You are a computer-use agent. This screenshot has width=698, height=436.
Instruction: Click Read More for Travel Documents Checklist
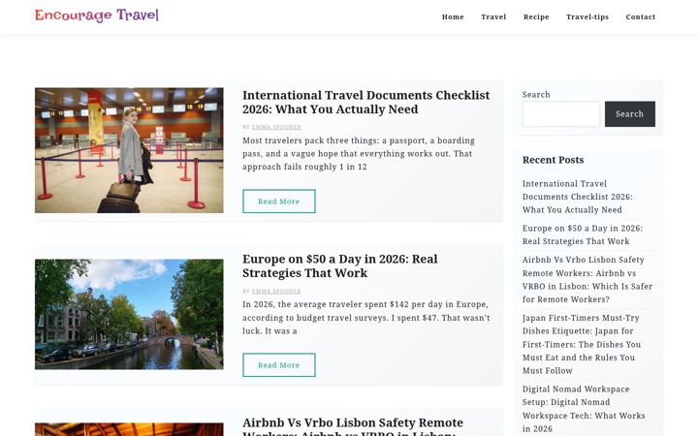tap(279, 202)
